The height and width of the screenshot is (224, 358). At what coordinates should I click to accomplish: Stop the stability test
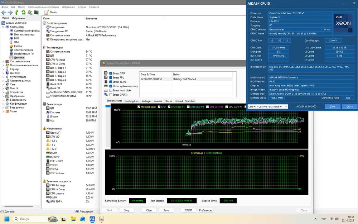click(x=127, y=210)
